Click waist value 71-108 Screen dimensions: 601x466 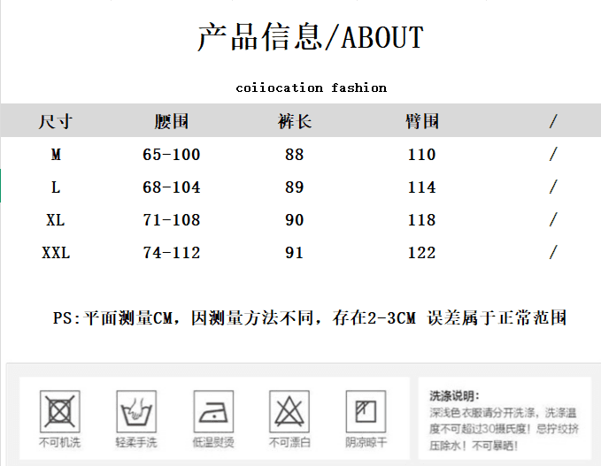[x=172, y=220]
